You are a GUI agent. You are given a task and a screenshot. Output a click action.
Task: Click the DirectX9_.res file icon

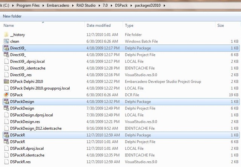point(6,75)
